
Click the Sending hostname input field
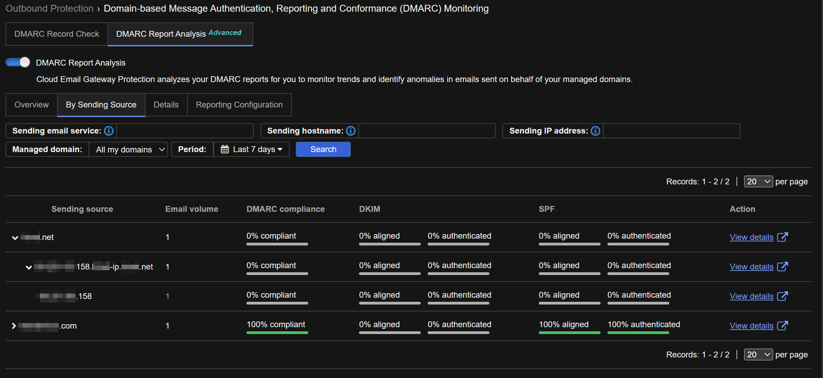click(427, 131)
